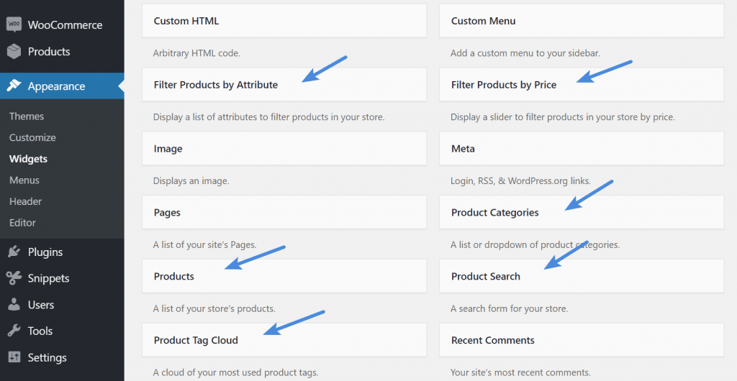Open the Menus submenu link
737x381 pixels.
coord(24,180)
